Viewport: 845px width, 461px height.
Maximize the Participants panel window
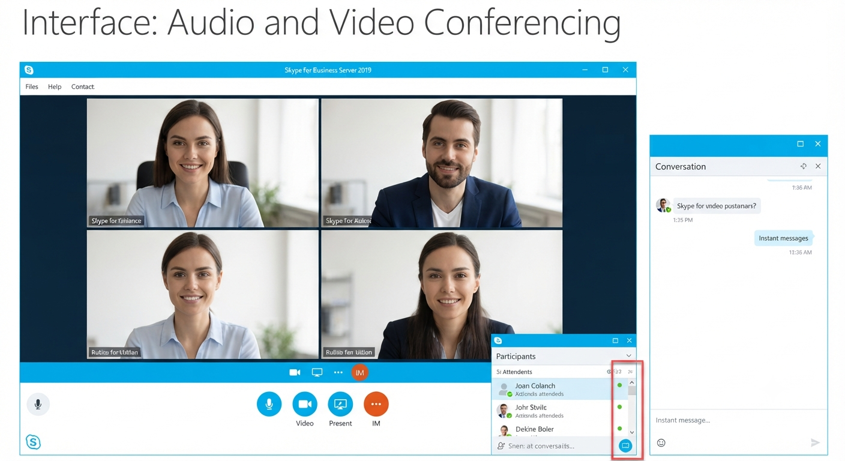tap(615, 340)
